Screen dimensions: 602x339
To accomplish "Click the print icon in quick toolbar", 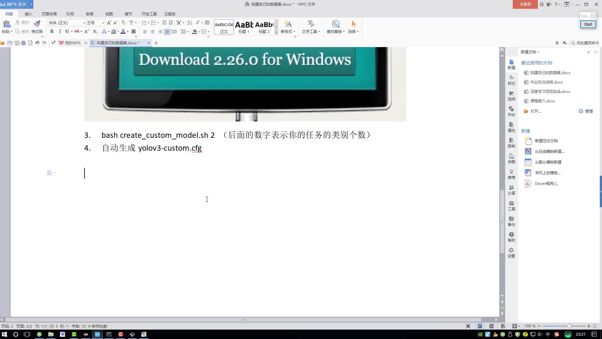I will pos(23,43).
